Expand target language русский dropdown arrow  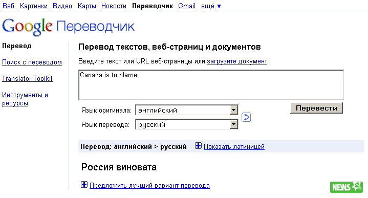point(233,124)
